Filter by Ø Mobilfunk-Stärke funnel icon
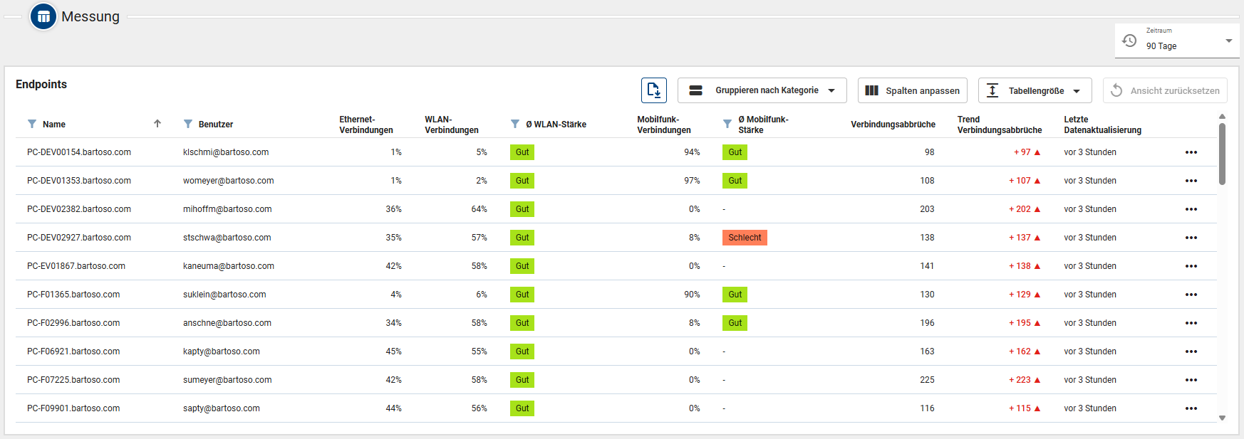Image resolution: width=1244 pixels, height=439 pixels. point(727,124)
